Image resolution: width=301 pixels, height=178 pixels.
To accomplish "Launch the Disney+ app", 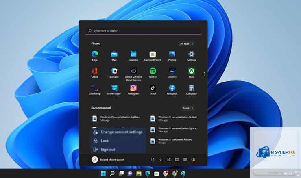I will coord(172,73).
